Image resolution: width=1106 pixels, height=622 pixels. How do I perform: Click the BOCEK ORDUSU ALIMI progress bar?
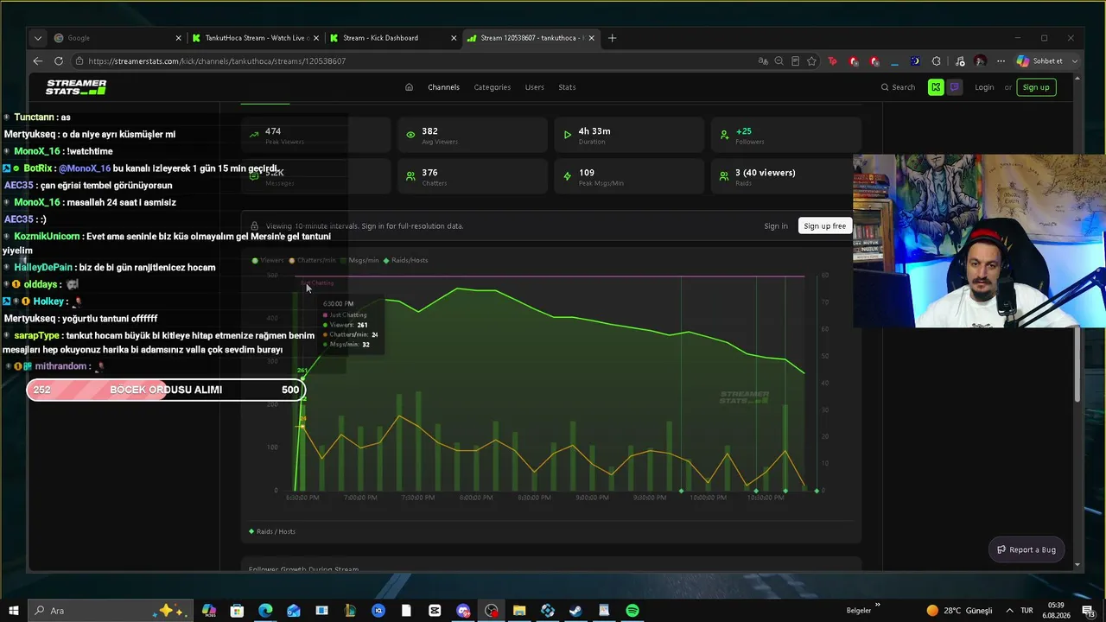(166, 390)
